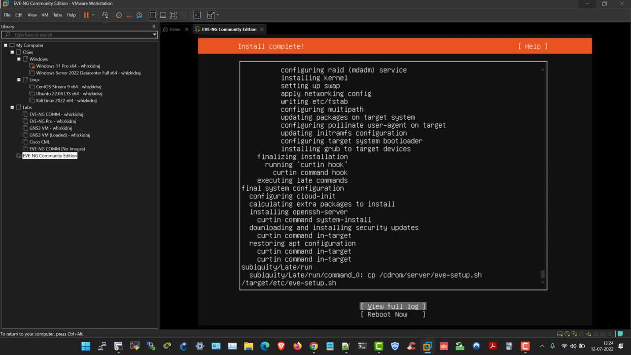631x355 pixels.
Task: Close the EVE-NG Community Edition tab
Action: (262, 29)
